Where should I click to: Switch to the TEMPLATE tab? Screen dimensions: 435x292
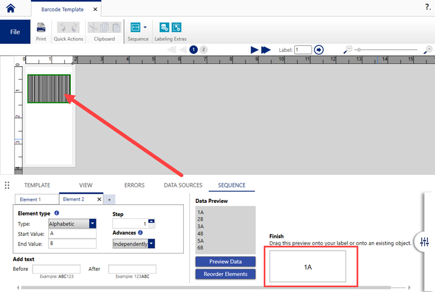pos(37,185)
